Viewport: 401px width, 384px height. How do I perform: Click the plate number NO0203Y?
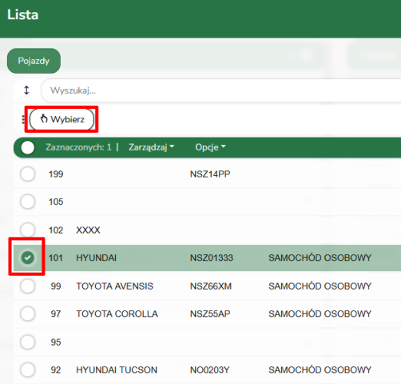tap(209, 370)
